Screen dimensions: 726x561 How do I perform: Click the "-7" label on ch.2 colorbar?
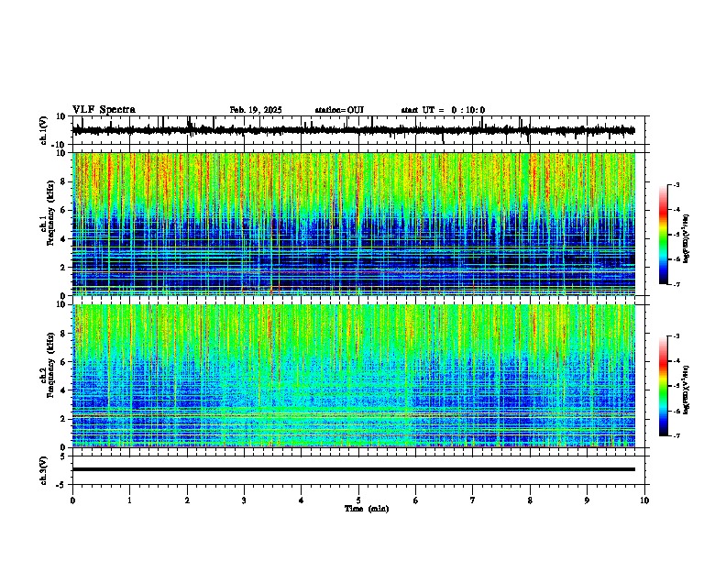676,435
